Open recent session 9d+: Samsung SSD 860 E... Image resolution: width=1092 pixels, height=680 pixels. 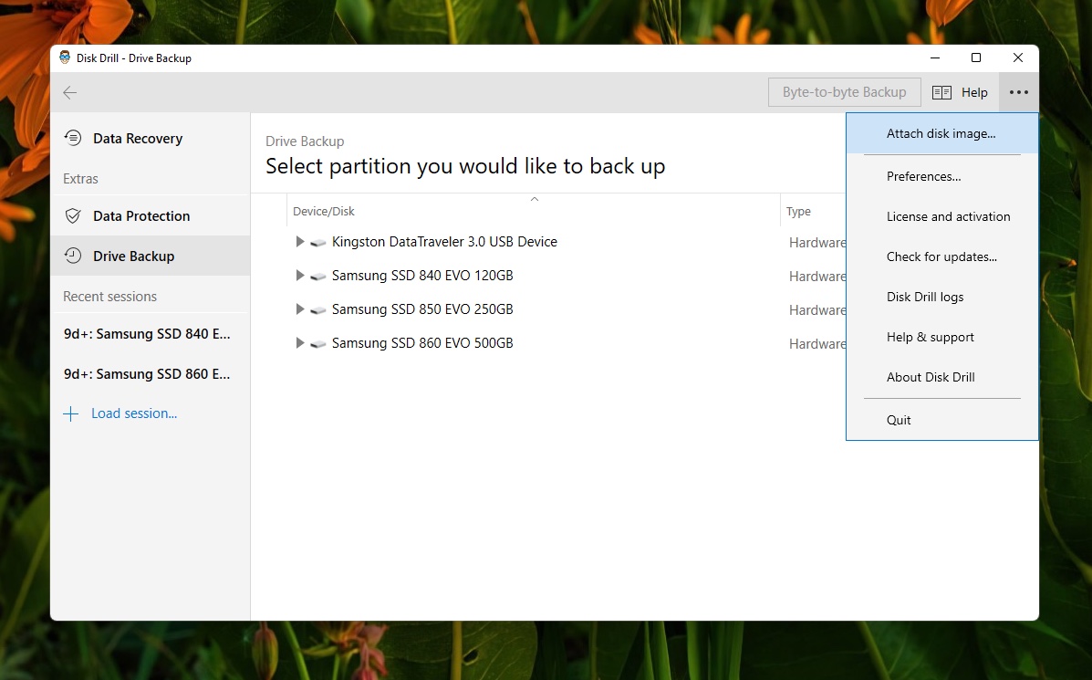coord(147,374)
